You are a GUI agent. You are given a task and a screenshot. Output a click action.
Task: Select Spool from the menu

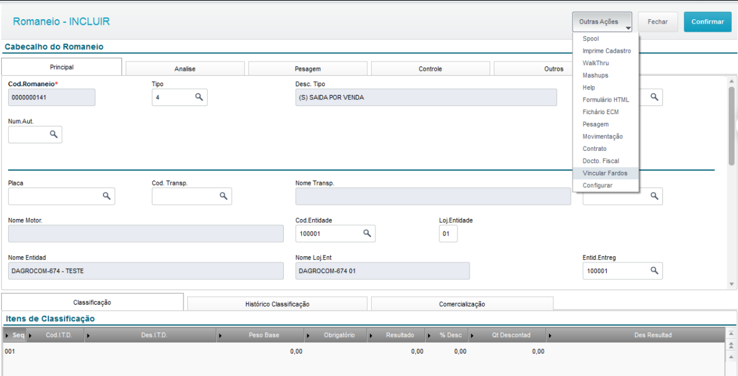(x=605, y=38)
